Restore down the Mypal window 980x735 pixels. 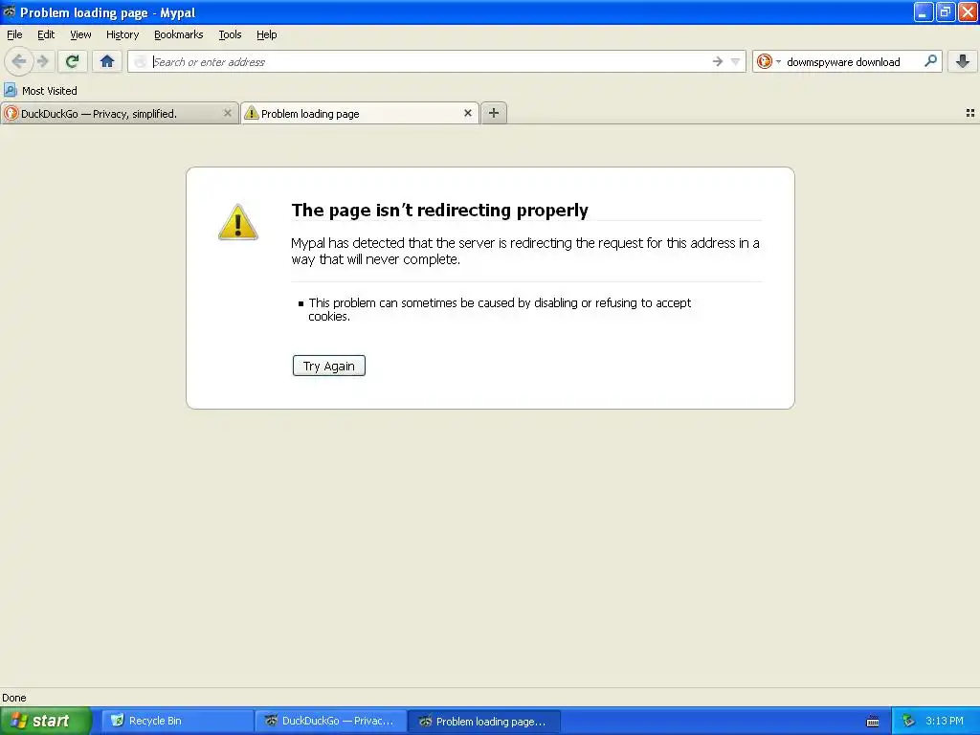946,11
